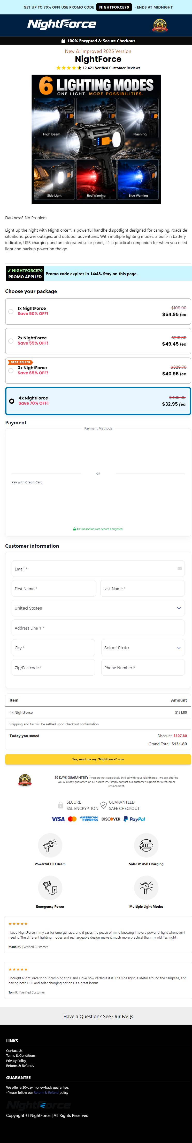Click the Multiple Light Modes icon
Viewport: 192px width, 1143px height.
[x=146, y=888]
